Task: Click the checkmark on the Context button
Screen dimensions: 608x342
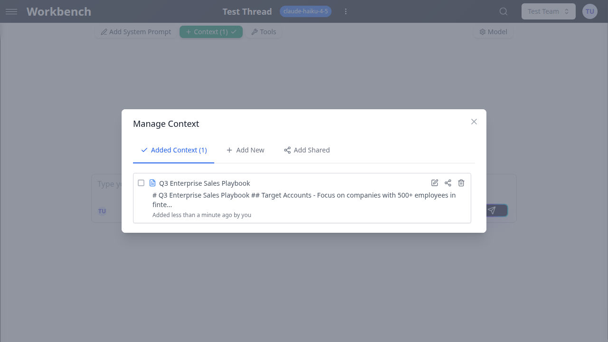Action: click(x=233, y=31)
